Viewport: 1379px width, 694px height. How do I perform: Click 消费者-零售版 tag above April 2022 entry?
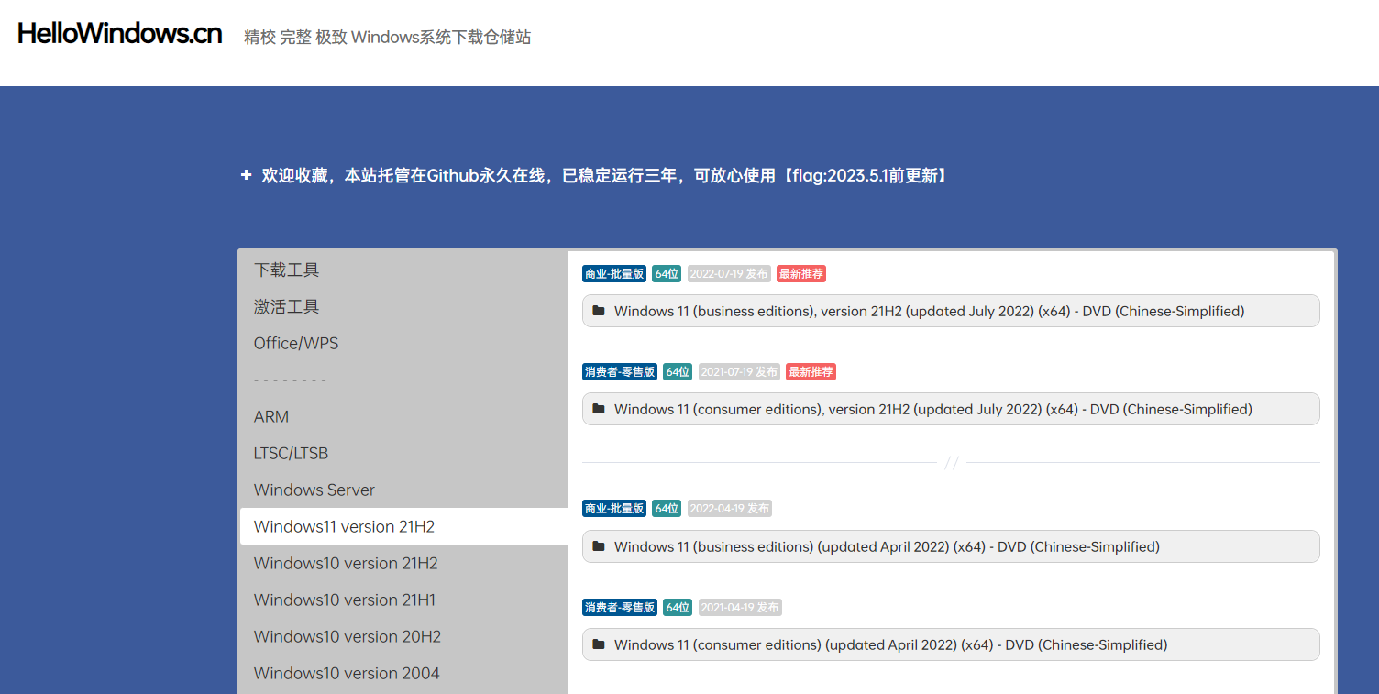620,607
